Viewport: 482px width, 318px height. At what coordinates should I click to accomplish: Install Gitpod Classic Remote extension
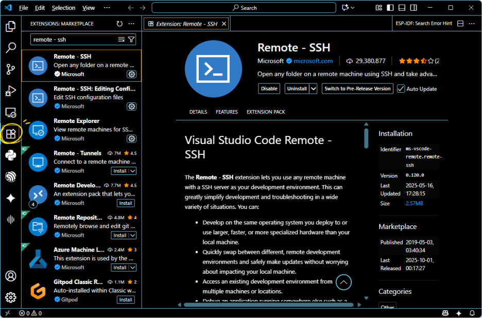click(x=126, y=300)
